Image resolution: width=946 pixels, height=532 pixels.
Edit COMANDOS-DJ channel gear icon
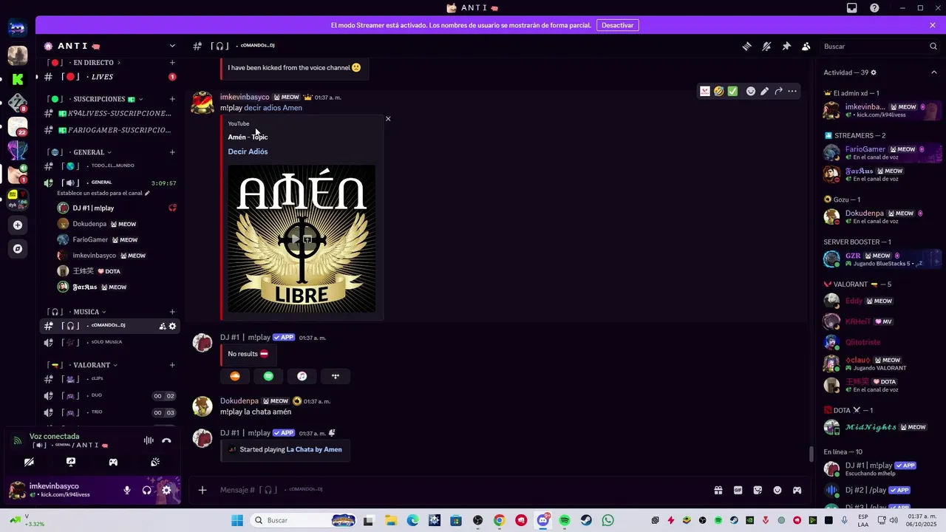(173, 326)
